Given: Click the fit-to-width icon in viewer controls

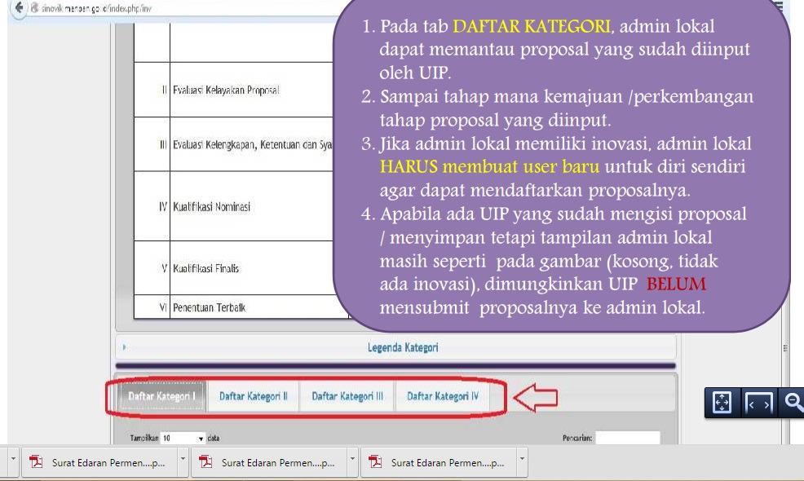Looking at the screenshot, I should pos(758,403).
